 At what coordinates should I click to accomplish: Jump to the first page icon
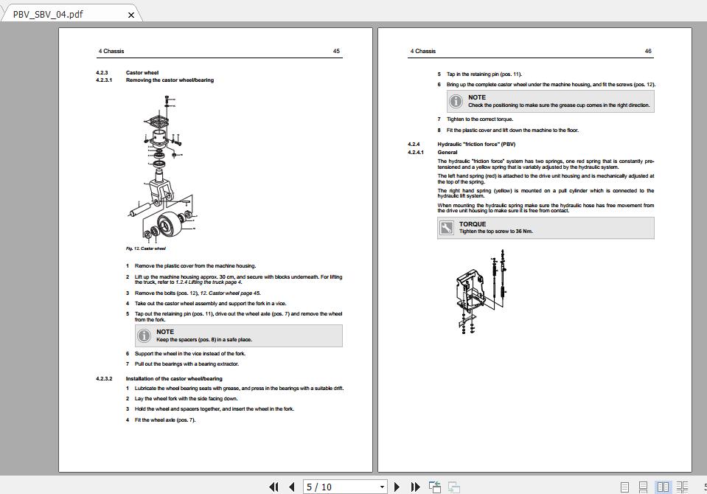point(273,487)
